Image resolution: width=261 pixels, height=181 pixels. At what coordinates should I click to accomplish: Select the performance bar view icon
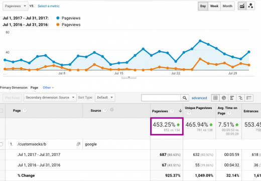232,98
